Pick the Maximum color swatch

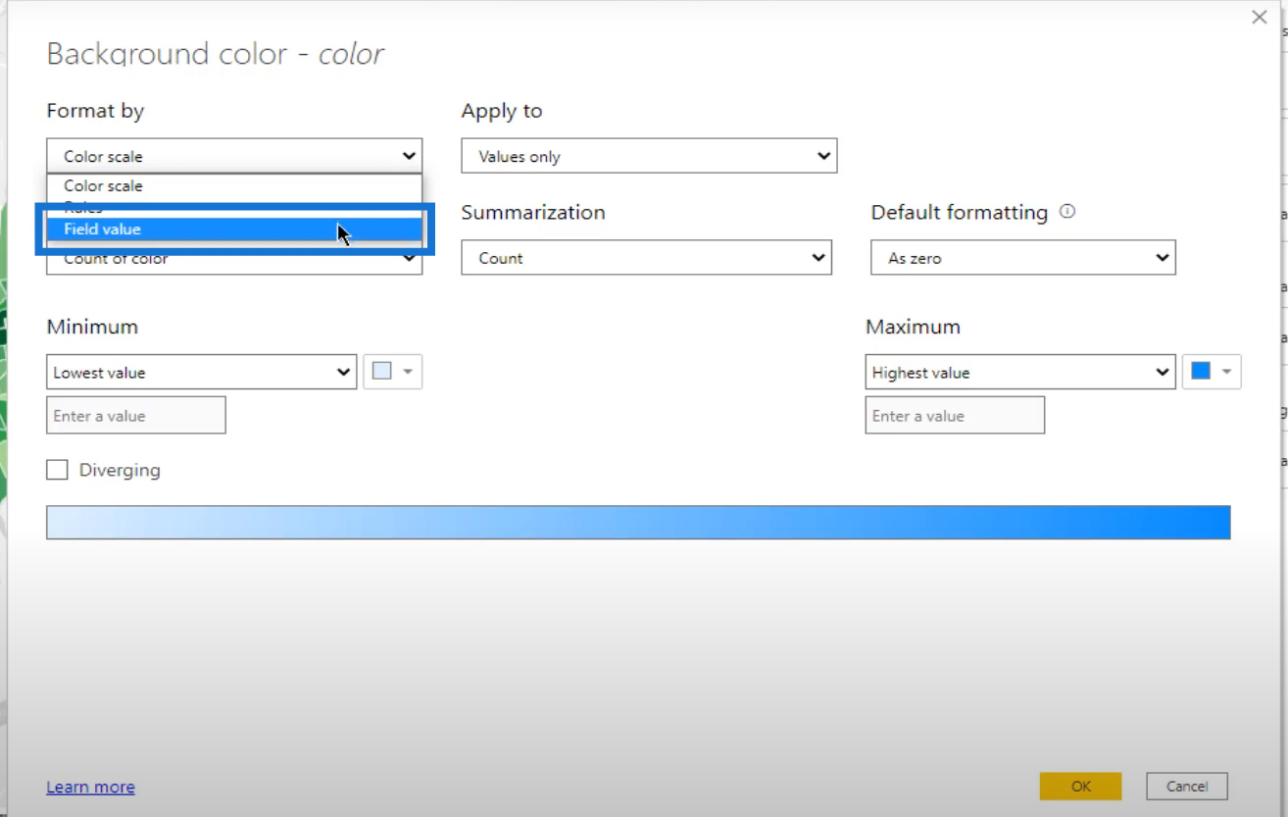click(1212, 372)
